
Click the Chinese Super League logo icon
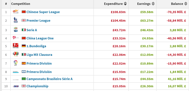[x=16, y=12]
